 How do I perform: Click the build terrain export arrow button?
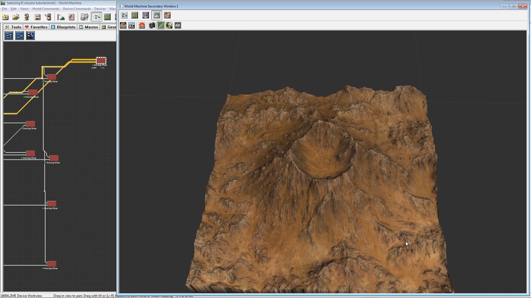pyautogui.click(x=48, y=17)
